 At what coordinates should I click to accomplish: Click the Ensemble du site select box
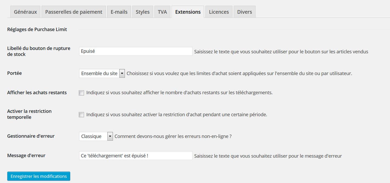tap(99, 73)
